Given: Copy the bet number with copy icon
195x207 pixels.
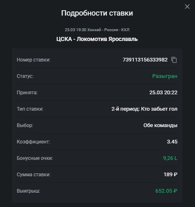Looking at the screenshot, I should click(174, 60).
